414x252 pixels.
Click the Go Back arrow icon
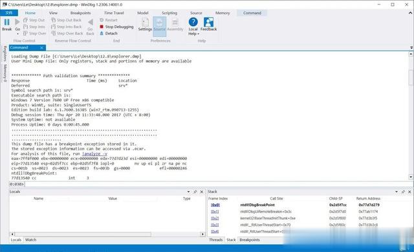[x=91, y=22]
